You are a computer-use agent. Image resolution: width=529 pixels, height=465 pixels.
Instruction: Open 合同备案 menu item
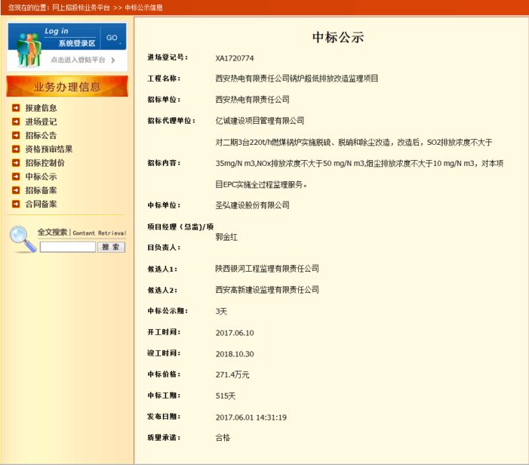(x=41, y=204)
